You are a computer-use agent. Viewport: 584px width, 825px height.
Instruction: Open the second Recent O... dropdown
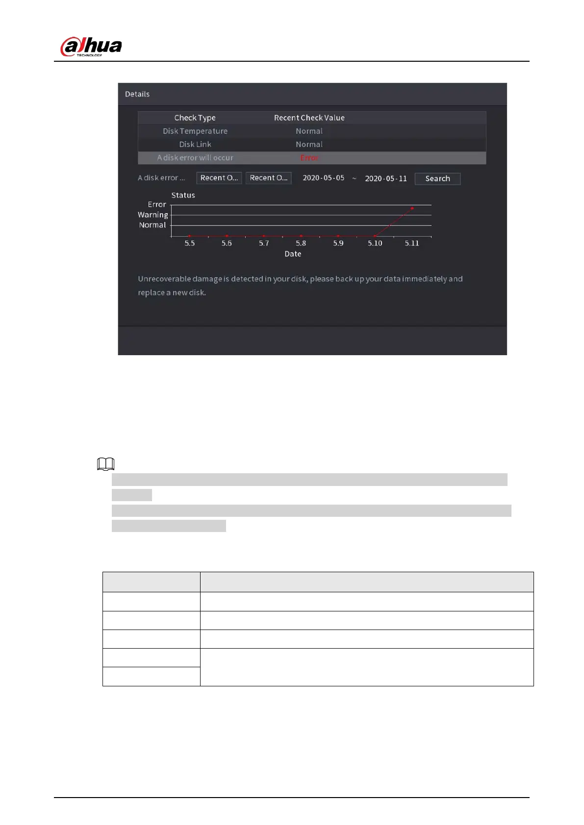click(269, 178)
